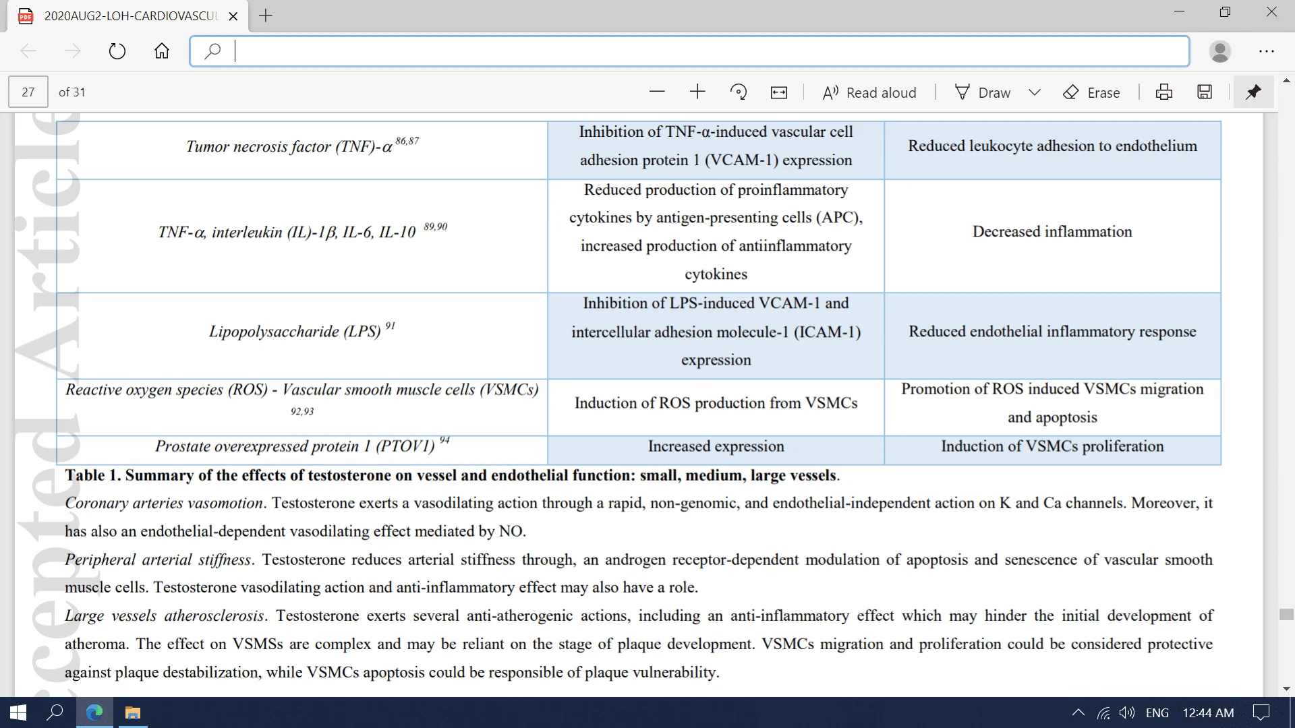
Task: Focus the address search bar
Action: [689, 51]
